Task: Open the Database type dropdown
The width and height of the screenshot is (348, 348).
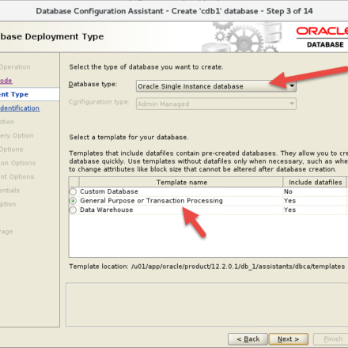Action: (216, 86)
